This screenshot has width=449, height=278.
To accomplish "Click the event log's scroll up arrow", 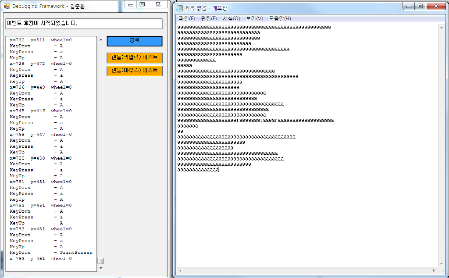I will coord(101,40).
